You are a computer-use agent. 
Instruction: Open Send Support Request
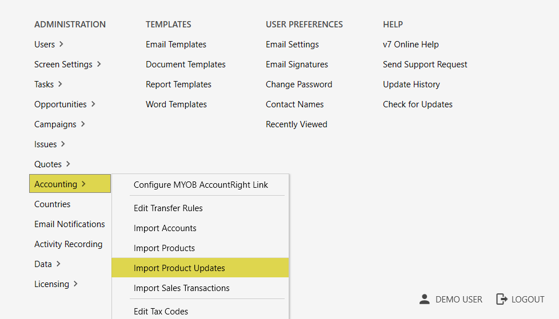tap(425, 64)
